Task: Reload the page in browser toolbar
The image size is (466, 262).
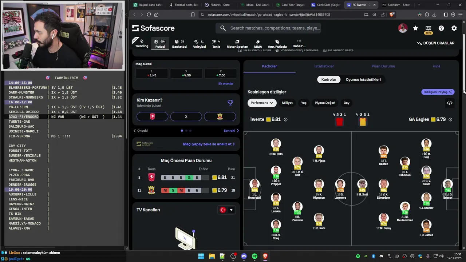Action: click(x=149, y=15)
